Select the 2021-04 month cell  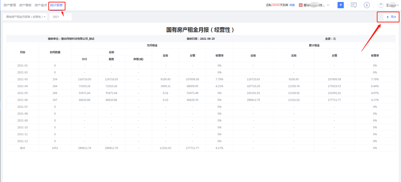click(23, 86)
